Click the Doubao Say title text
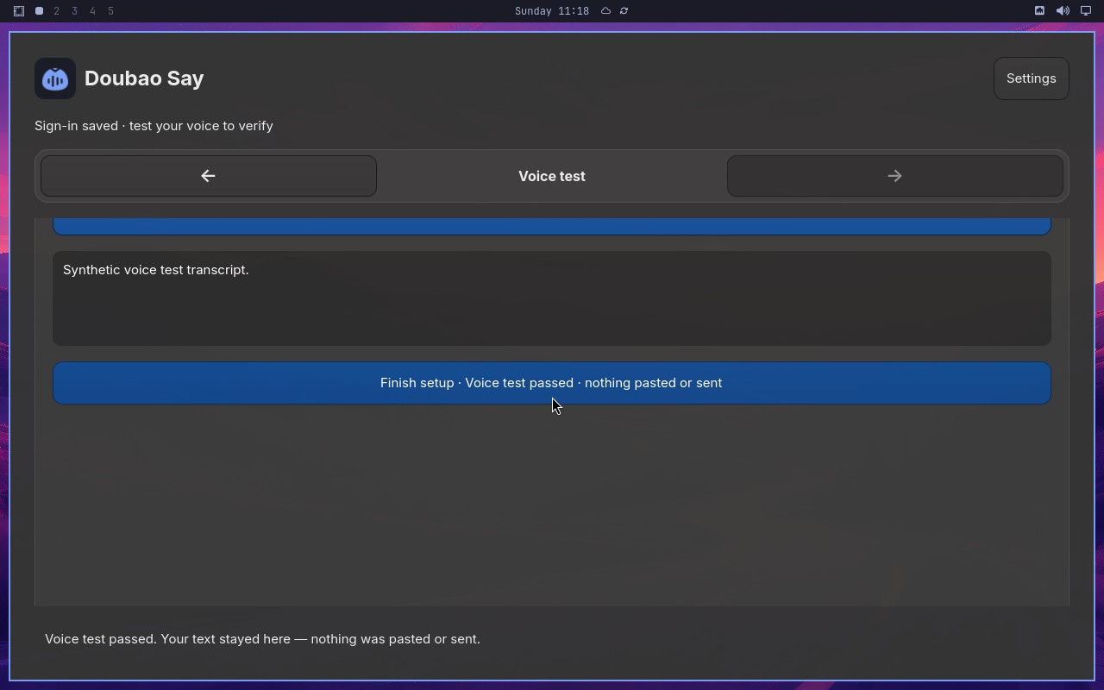1104x690 pixels. [x=144, y=78]
